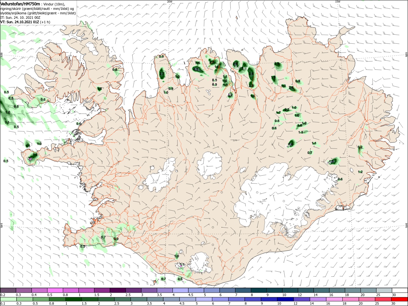Click the 30 label at the end of the top legend row
408x306 pixels.
click(393, 295)
